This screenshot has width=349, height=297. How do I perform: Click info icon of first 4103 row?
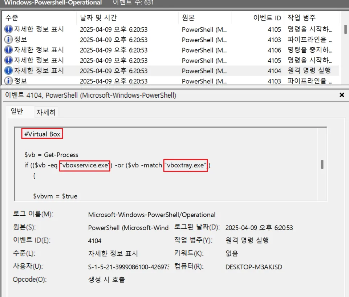tap(8, 40)
